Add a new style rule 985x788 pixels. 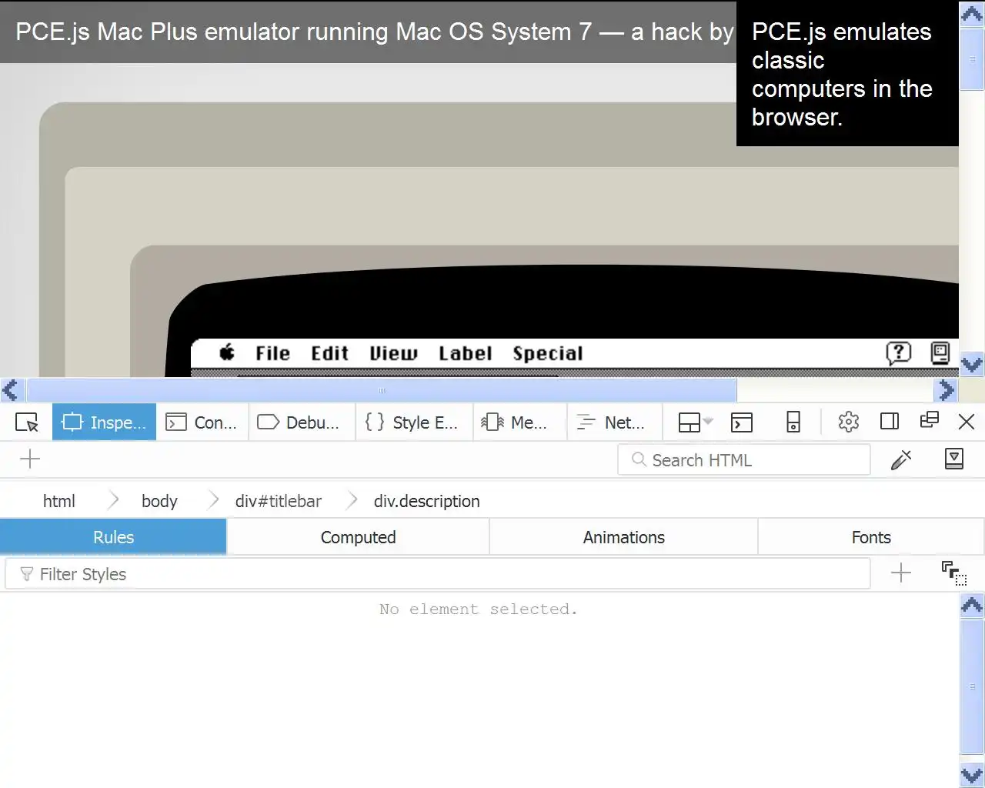(900, 573)
